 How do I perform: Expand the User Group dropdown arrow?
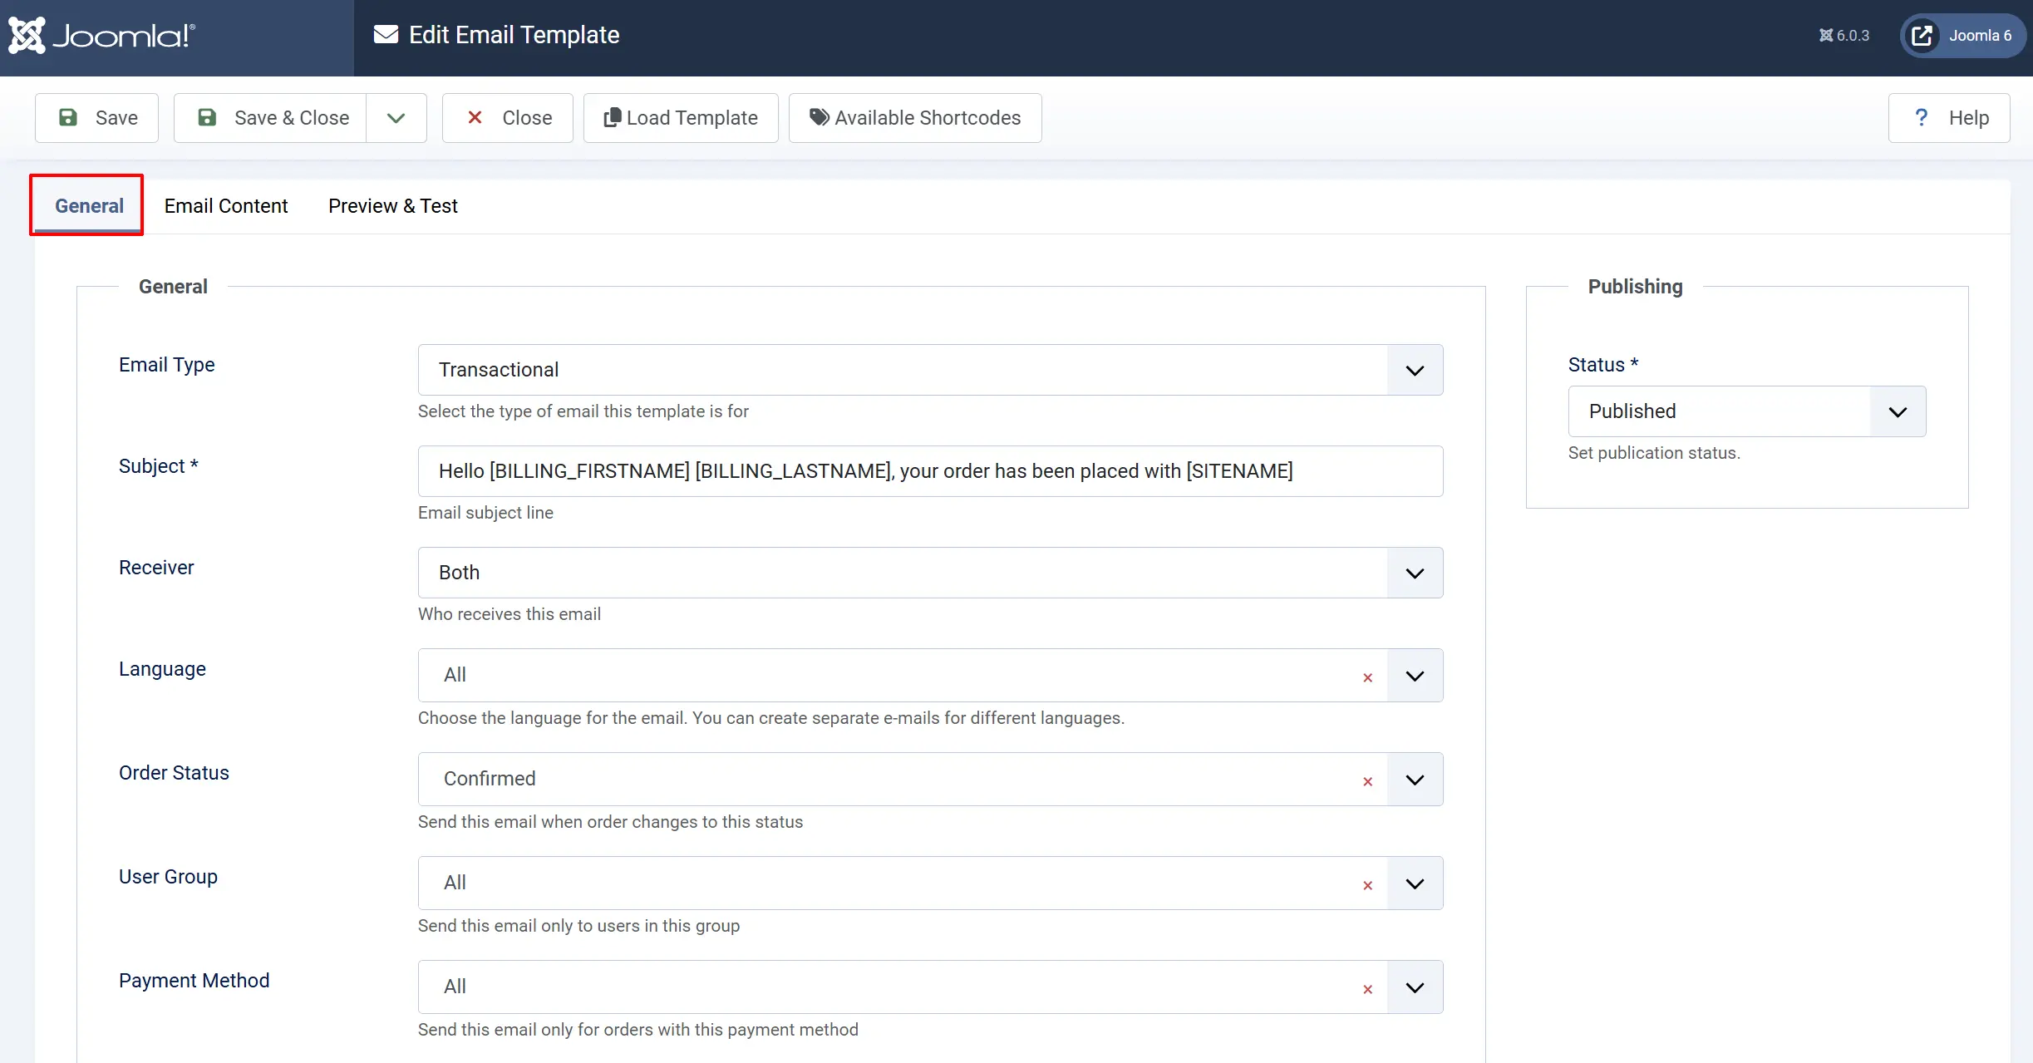(1415, 883)
